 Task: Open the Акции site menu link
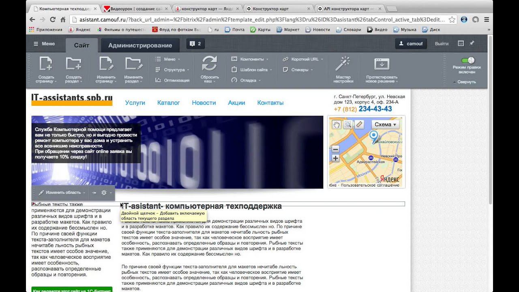pos(236,103)
